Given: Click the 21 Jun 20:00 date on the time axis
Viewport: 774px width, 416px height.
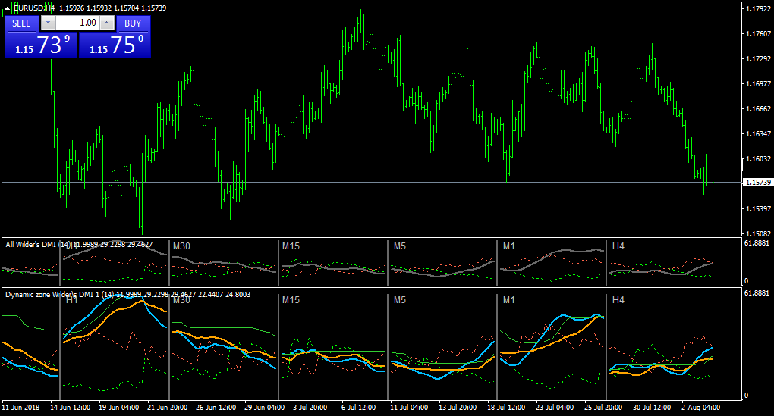Looking at the screenshot, I should coord(168,408).
